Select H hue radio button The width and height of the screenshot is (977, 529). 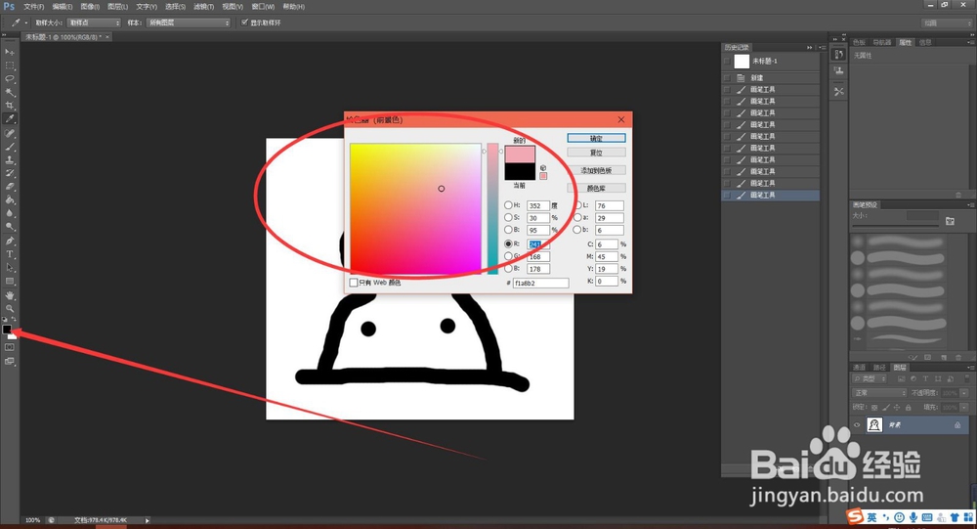coord(508,205)
